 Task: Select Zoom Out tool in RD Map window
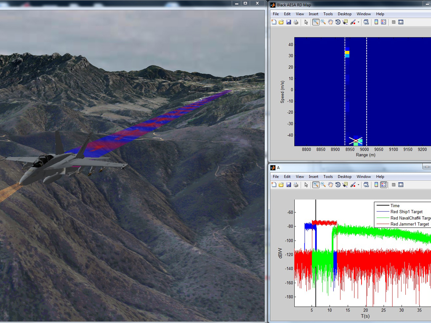323,22
